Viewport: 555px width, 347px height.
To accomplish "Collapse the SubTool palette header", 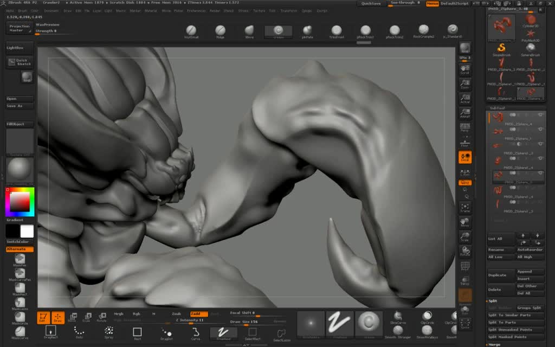I will click(x=498, y=108).
